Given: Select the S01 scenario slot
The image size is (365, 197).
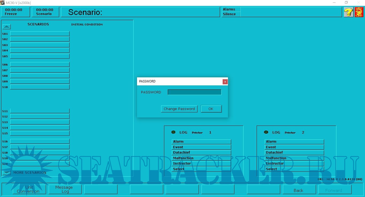Looking at the screenshot, I should pyautogui.click(x=40, y=34).
